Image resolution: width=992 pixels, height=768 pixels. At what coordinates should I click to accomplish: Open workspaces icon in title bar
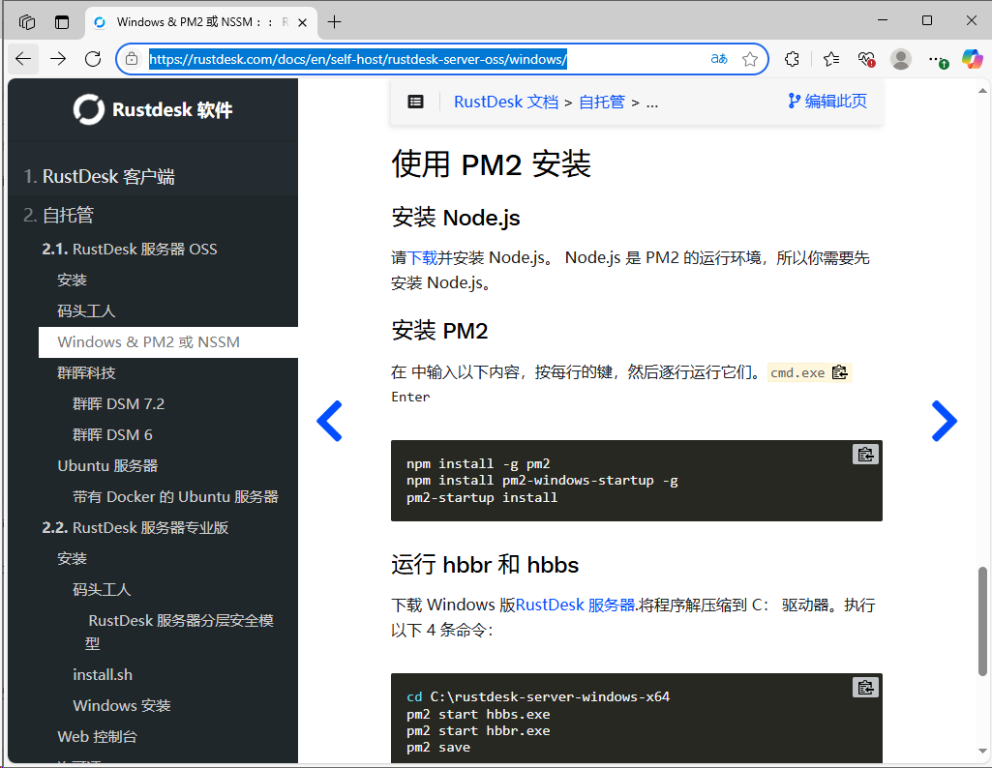click(27, 22)
